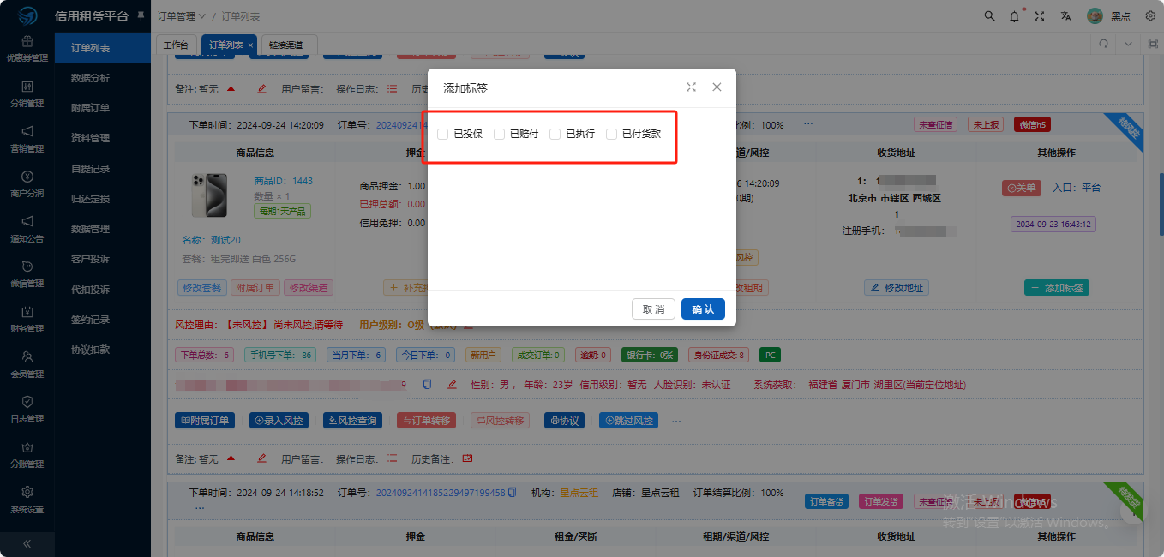Toggle fullscreen from the top bar

tap(1040, 16)
